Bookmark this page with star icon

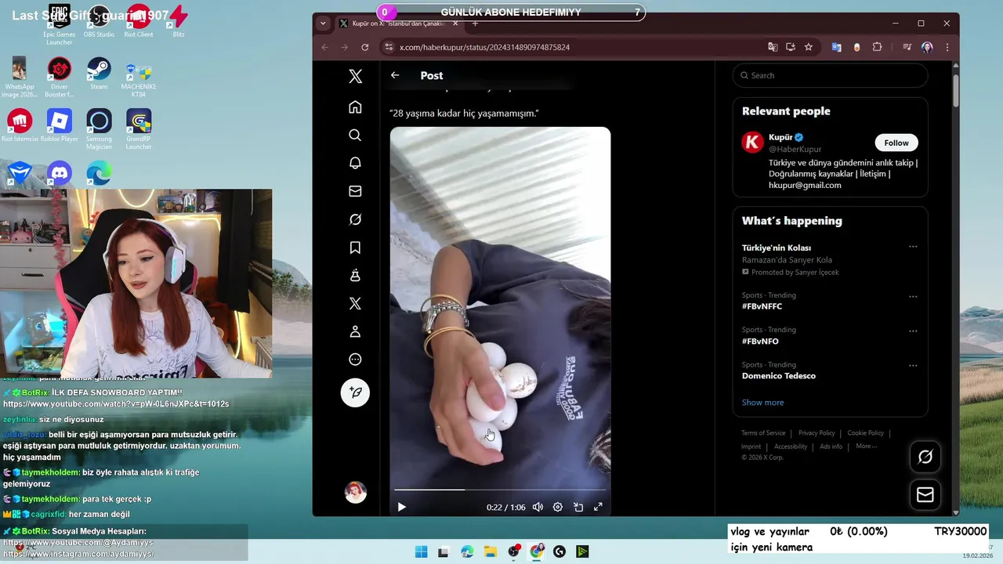[808, 47]
